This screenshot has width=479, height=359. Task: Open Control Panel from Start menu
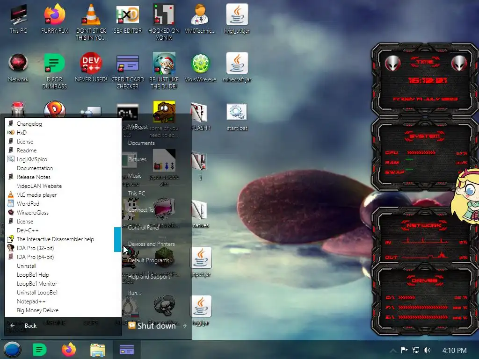(x=144, y=228)
